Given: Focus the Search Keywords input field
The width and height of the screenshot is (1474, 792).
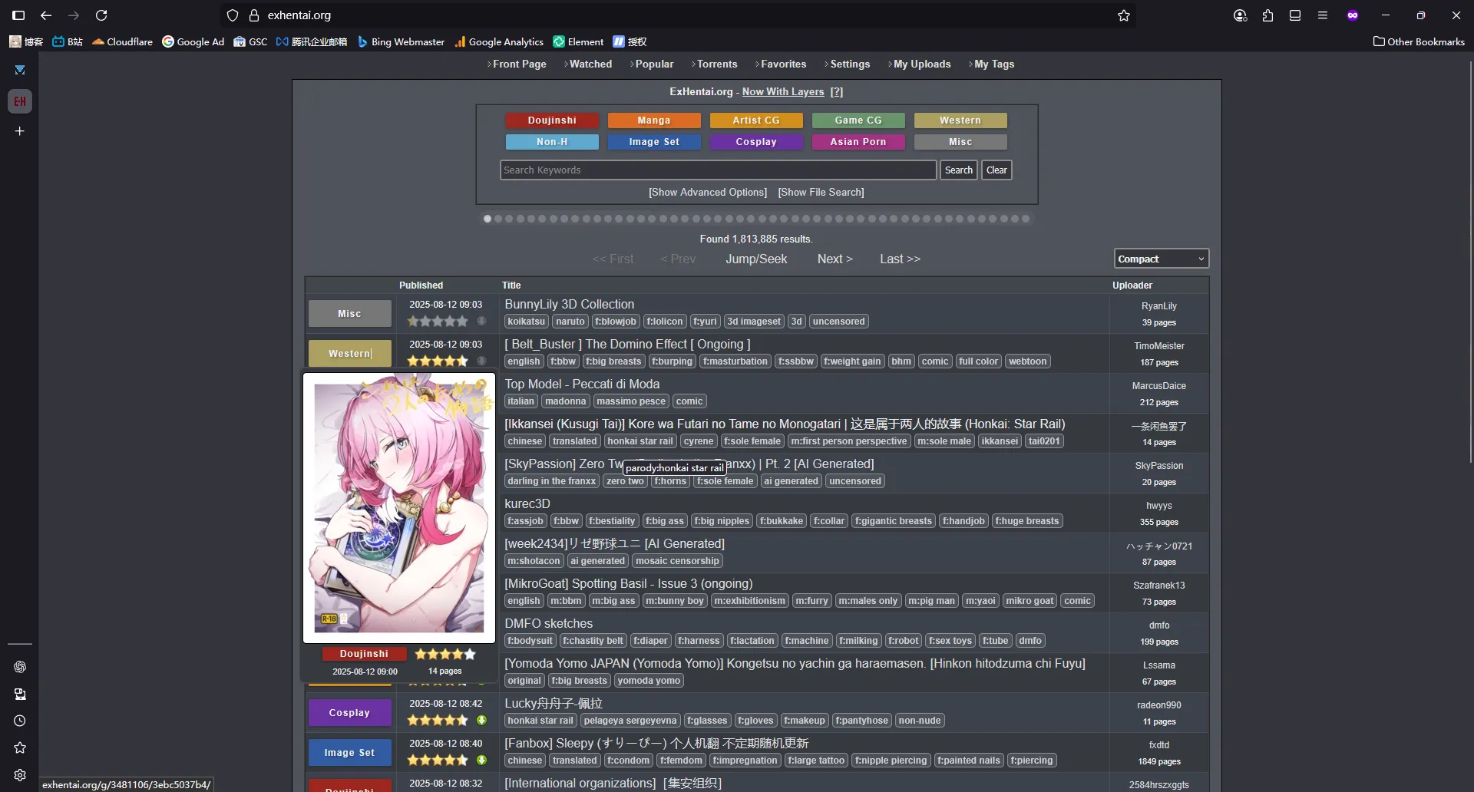Looking at the screenshot, I should (718, 170).
